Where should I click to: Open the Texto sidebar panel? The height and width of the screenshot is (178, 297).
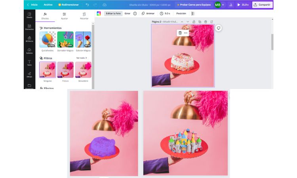[x=29, y=63]
